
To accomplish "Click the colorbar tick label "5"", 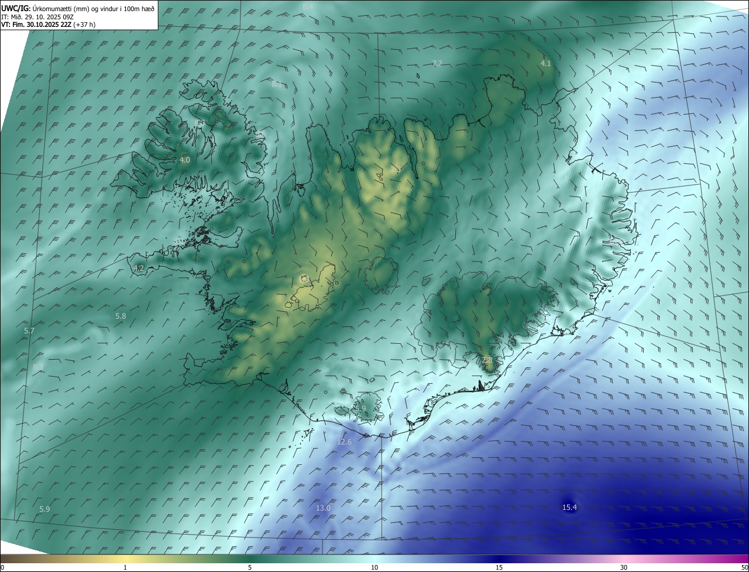I will coord(250,567).
